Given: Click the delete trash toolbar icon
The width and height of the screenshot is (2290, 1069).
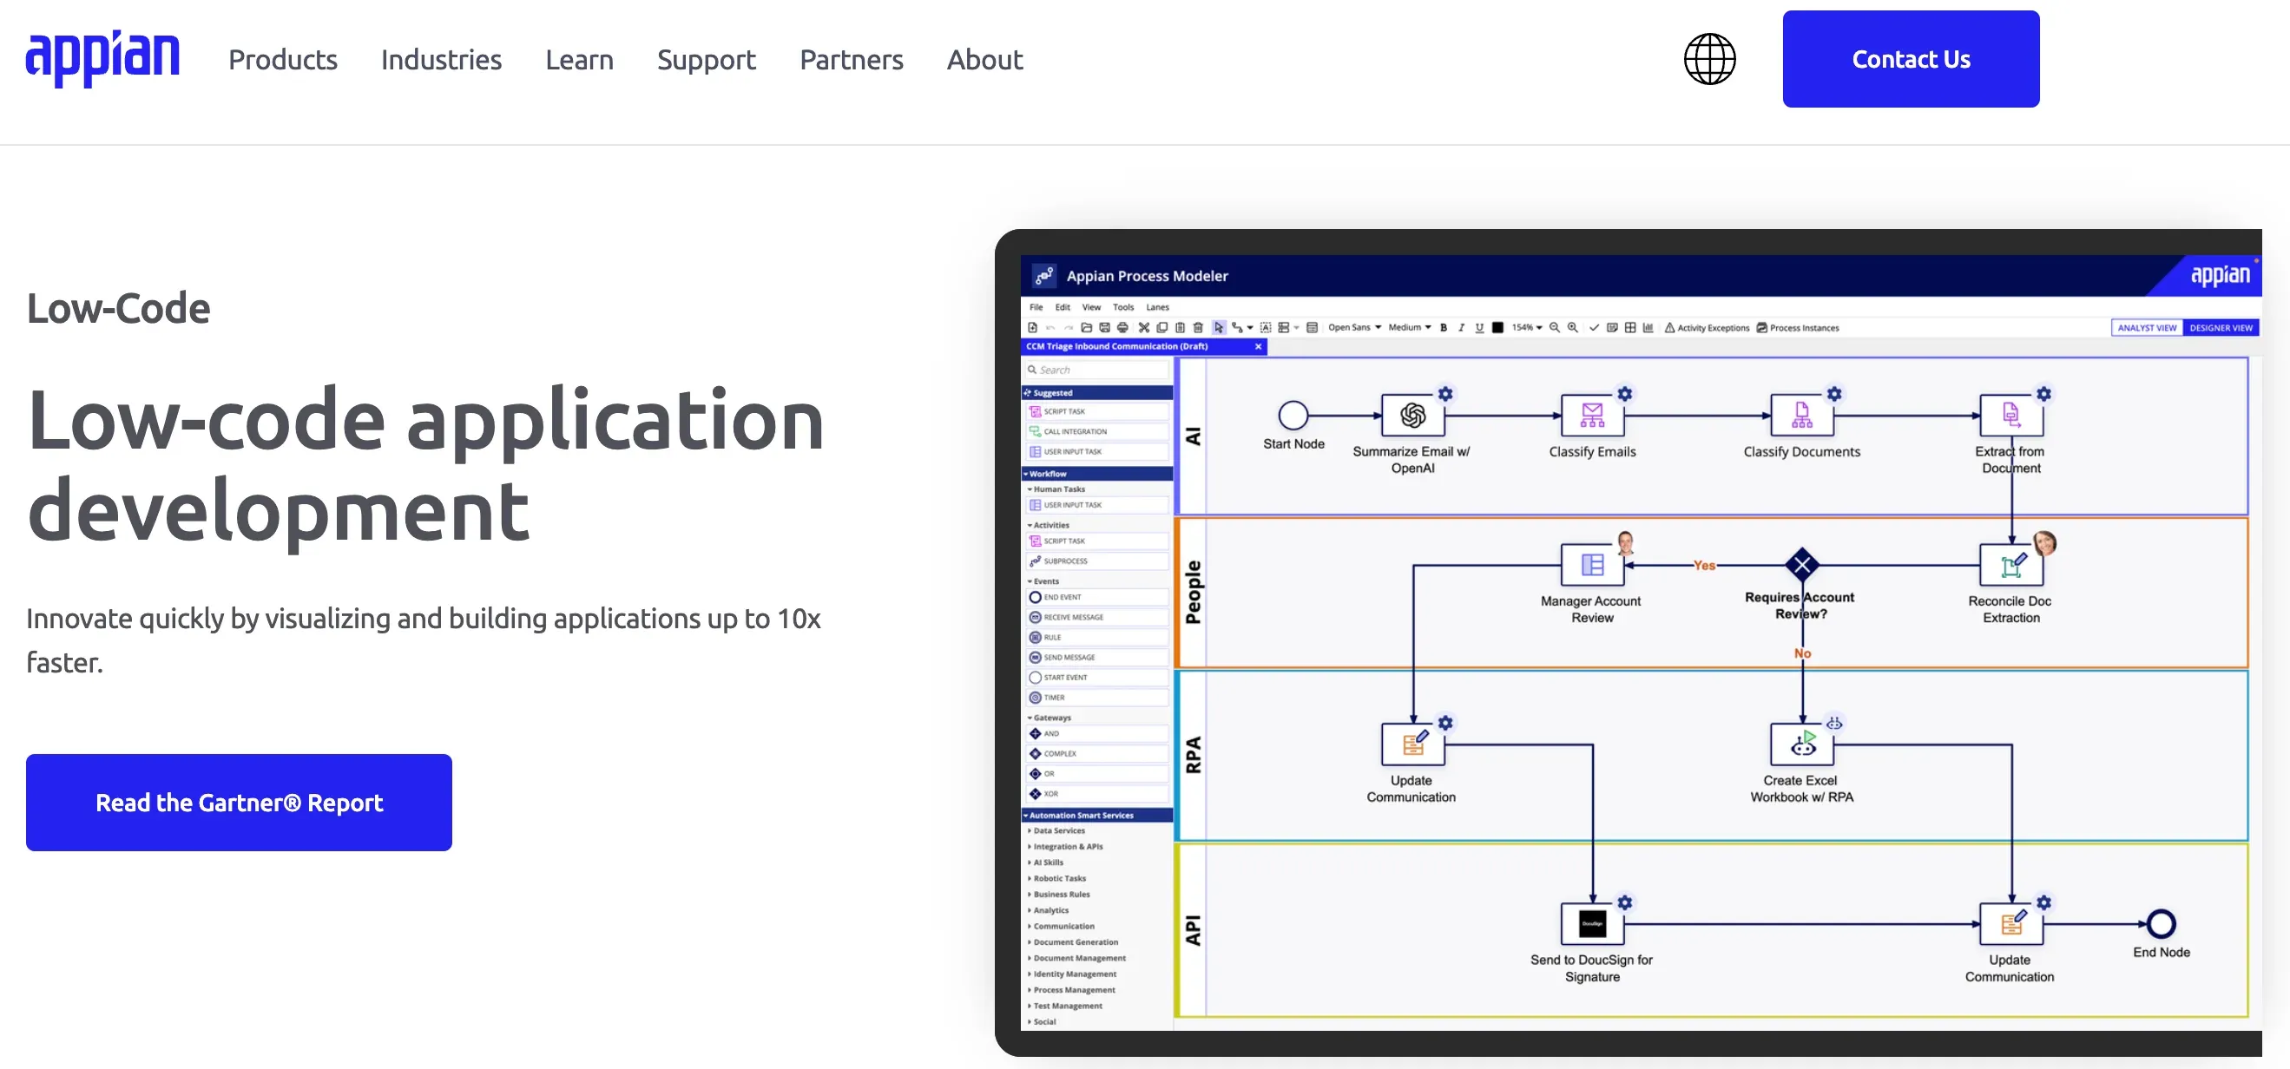Looking at the screenshot, I should click(1197, 328).
